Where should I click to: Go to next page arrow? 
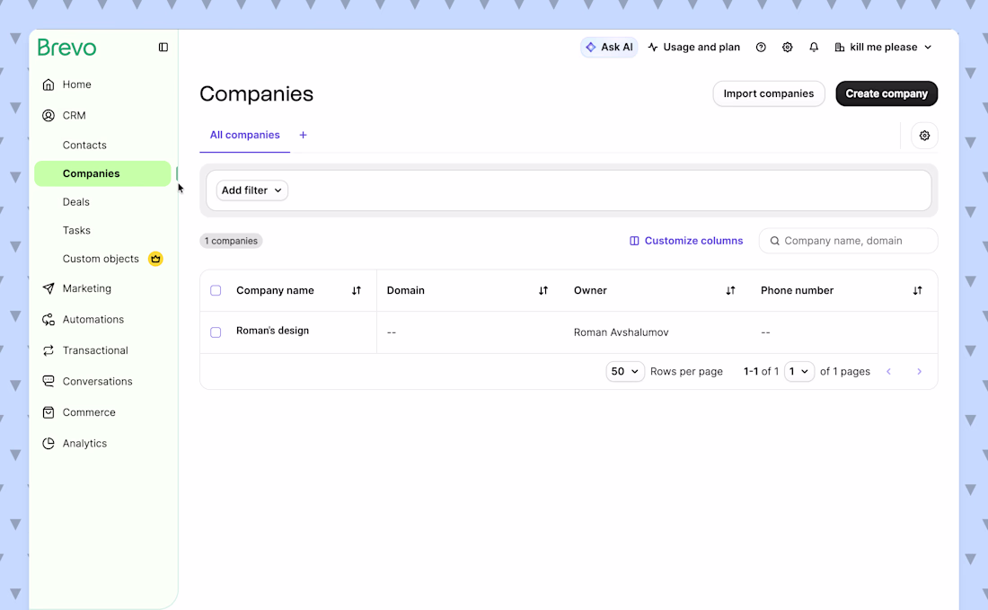tap(920, 372)
